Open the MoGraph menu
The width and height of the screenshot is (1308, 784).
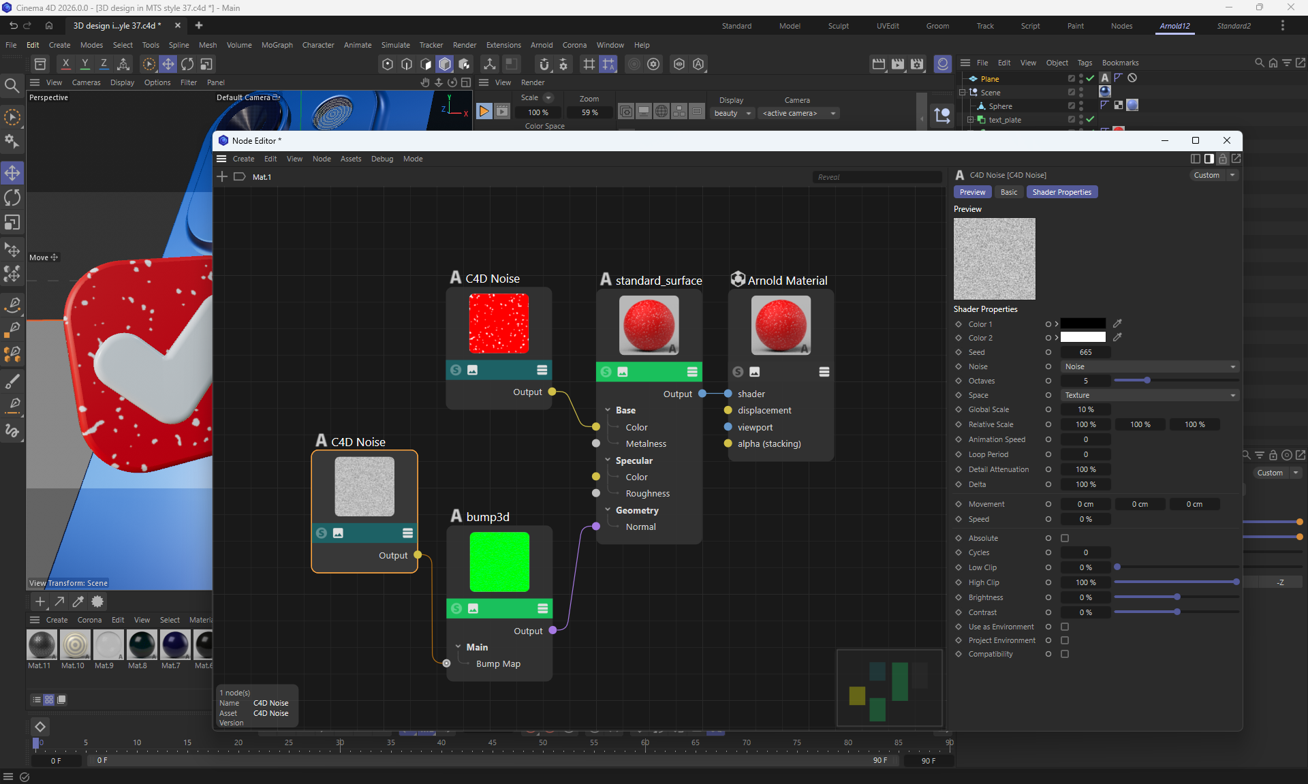(277, 45)
